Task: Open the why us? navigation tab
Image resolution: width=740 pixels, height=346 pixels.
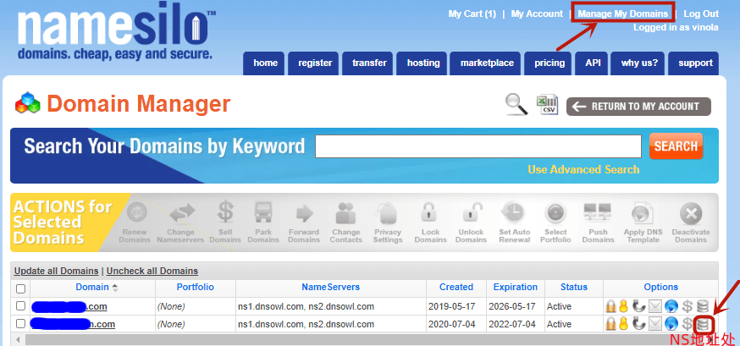Action: point(639,63)
